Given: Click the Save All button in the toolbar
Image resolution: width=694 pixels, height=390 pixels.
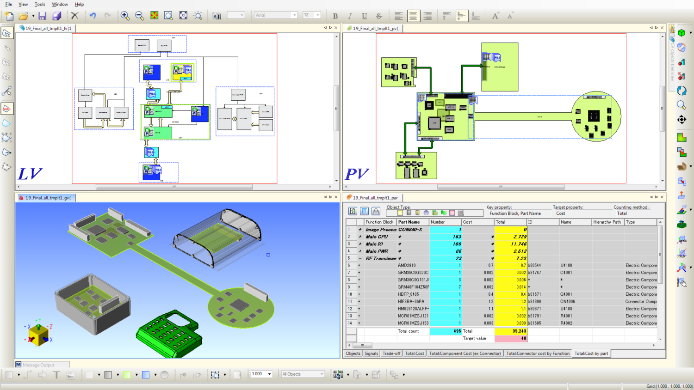Looking at the screenshot, I should (56, 15).
